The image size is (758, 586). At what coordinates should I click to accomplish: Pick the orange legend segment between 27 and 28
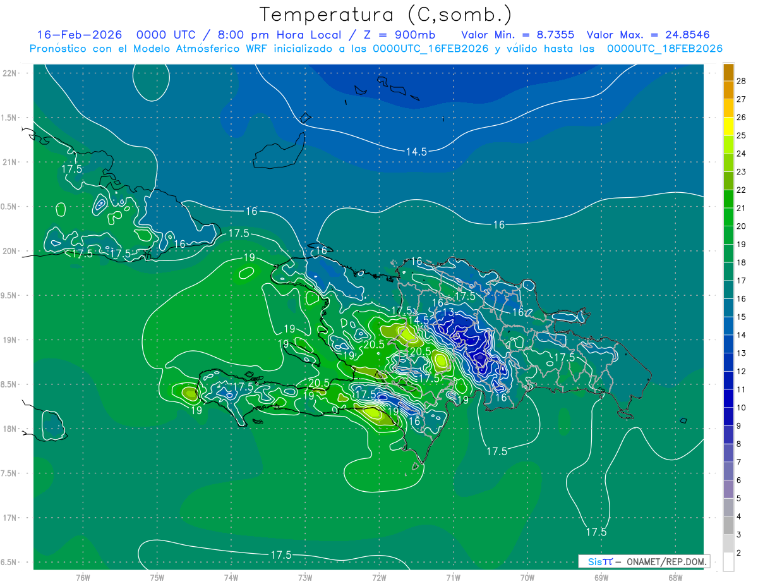[x=728, y=90]
